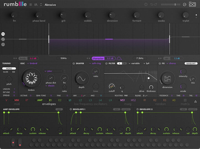Open the AMP envelope tab
The image size is (200, 149).
point(40,100)
